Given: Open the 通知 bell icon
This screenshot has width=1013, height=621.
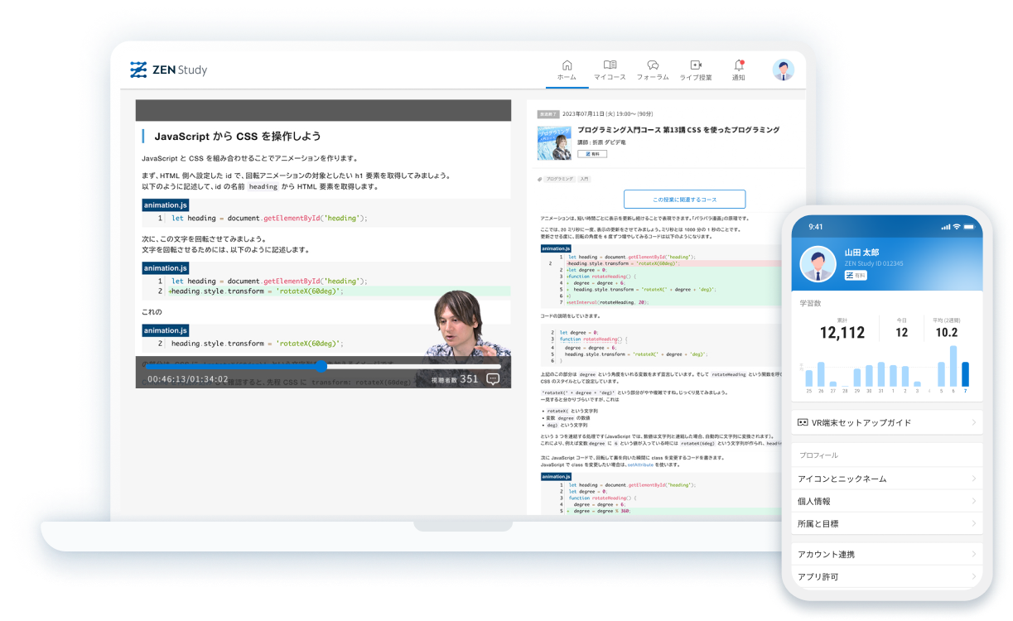Looking at the screenshot, I should 738,65.
